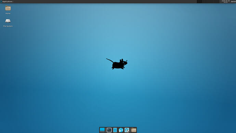Click the Show Desktop icon in the dock
Screen dimensions: 236x133
pos(102,130)
